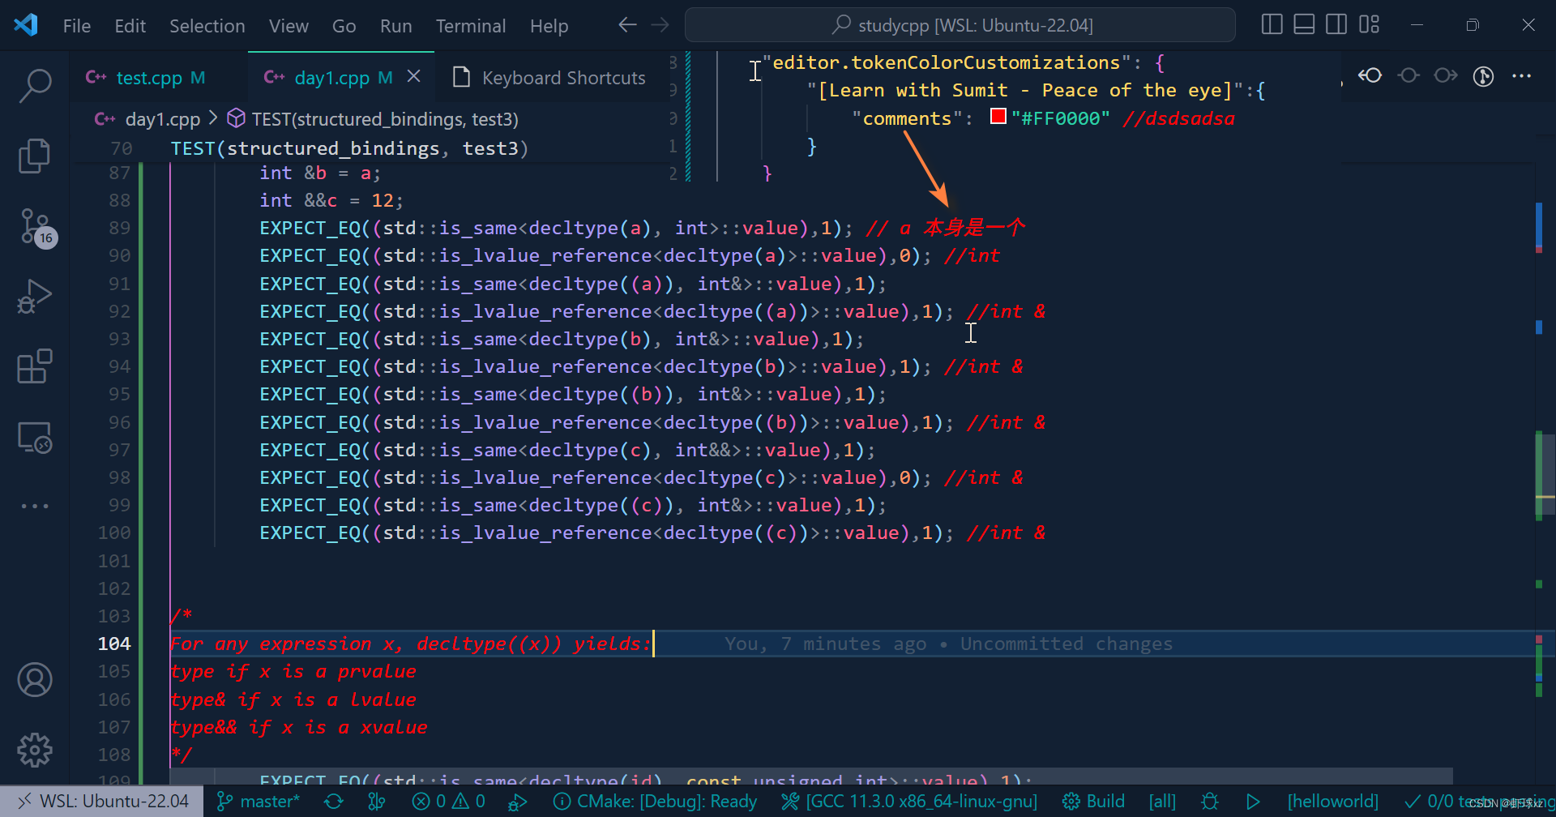This screenshot has width=1556, height=817.
Task: Click the Build button in status bar
Action: pos(1093,801)
